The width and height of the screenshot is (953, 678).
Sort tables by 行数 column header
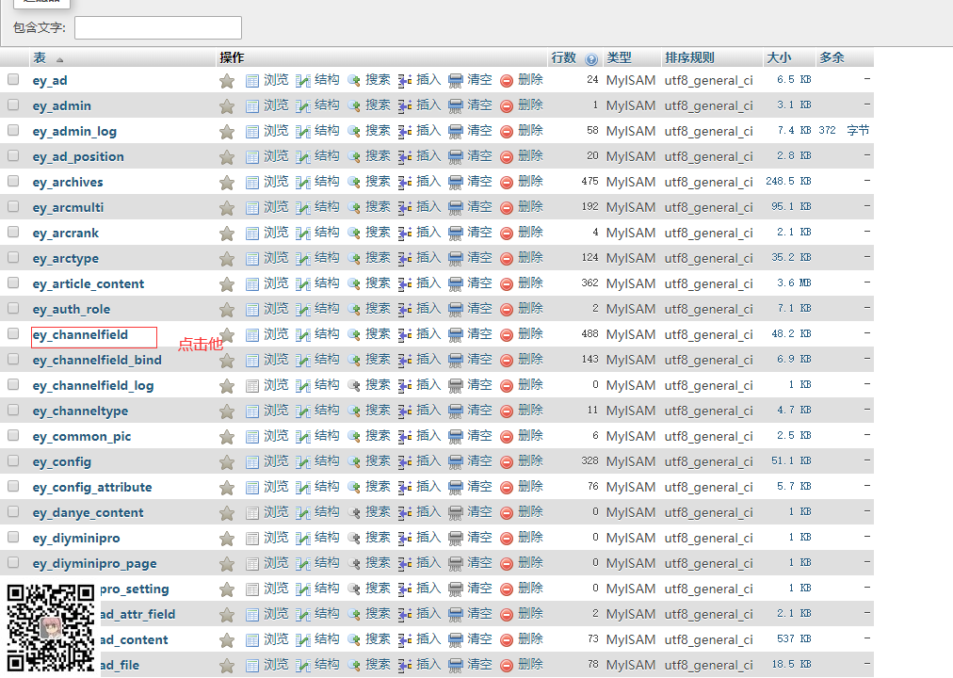click(x=563, y=57)
